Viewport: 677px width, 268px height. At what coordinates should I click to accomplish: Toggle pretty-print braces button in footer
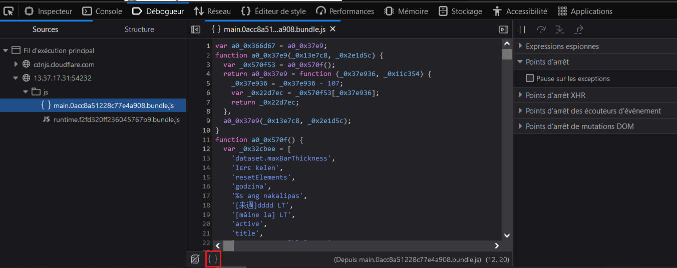point(213,259)
